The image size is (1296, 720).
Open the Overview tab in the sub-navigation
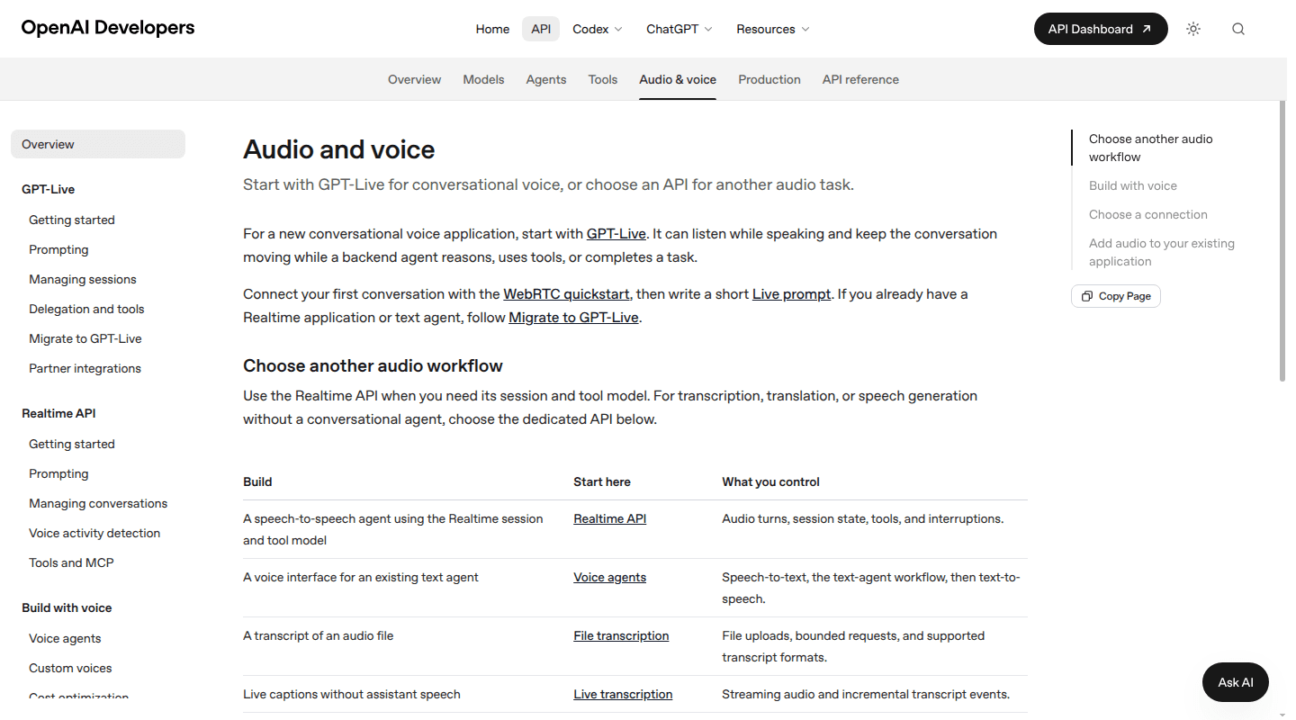(x=414, y=79)
